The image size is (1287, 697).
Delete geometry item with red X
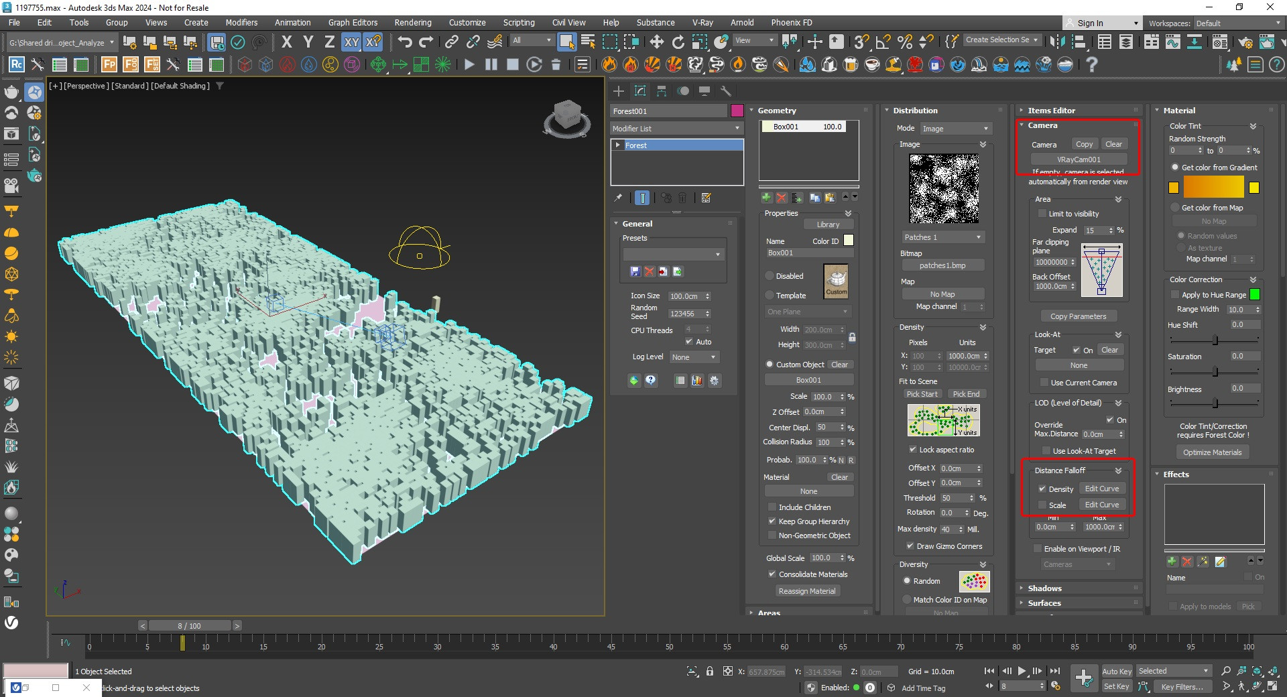(x=781, y=198)
